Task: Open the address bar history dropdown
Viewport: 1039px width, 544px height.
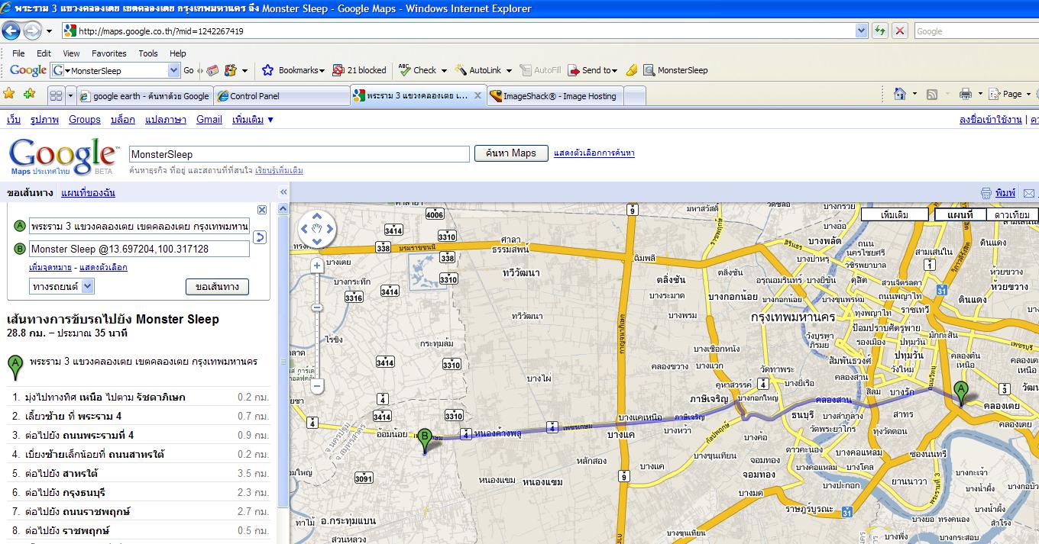Action: [x=862, y=31]
